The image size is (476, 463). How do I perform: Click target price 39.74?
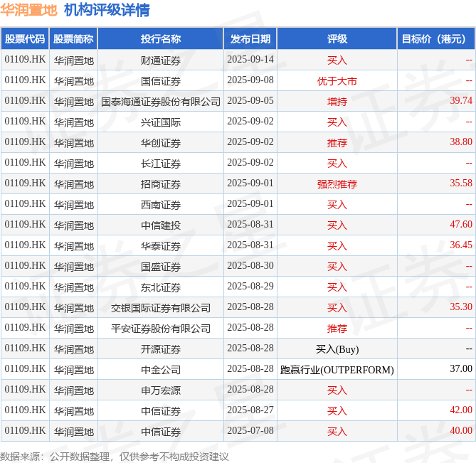click(461, 100)
